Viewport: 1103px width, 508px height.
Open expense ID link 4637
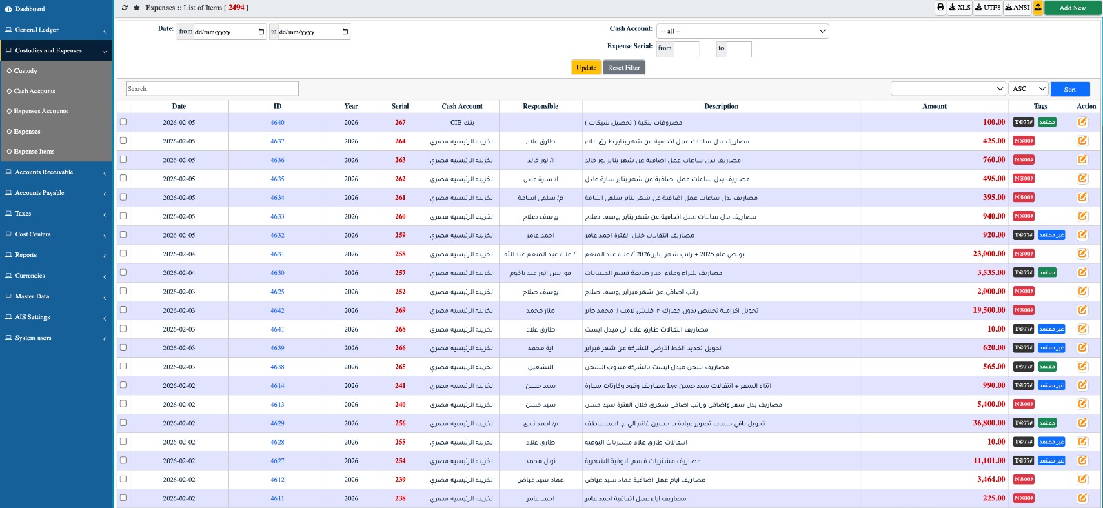click(x=277, y=141)
